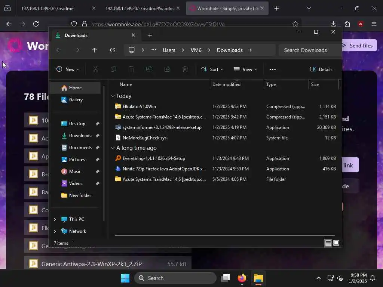Add a new Explorer tab with plus icon
The image size is (383, 287).
tap(150, 36)
